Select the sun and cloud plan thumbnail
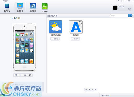134x97 pixels. click(x=56, y=27)
